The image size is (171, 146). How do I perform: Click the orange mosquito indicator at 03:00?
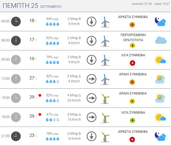(132, 25)
